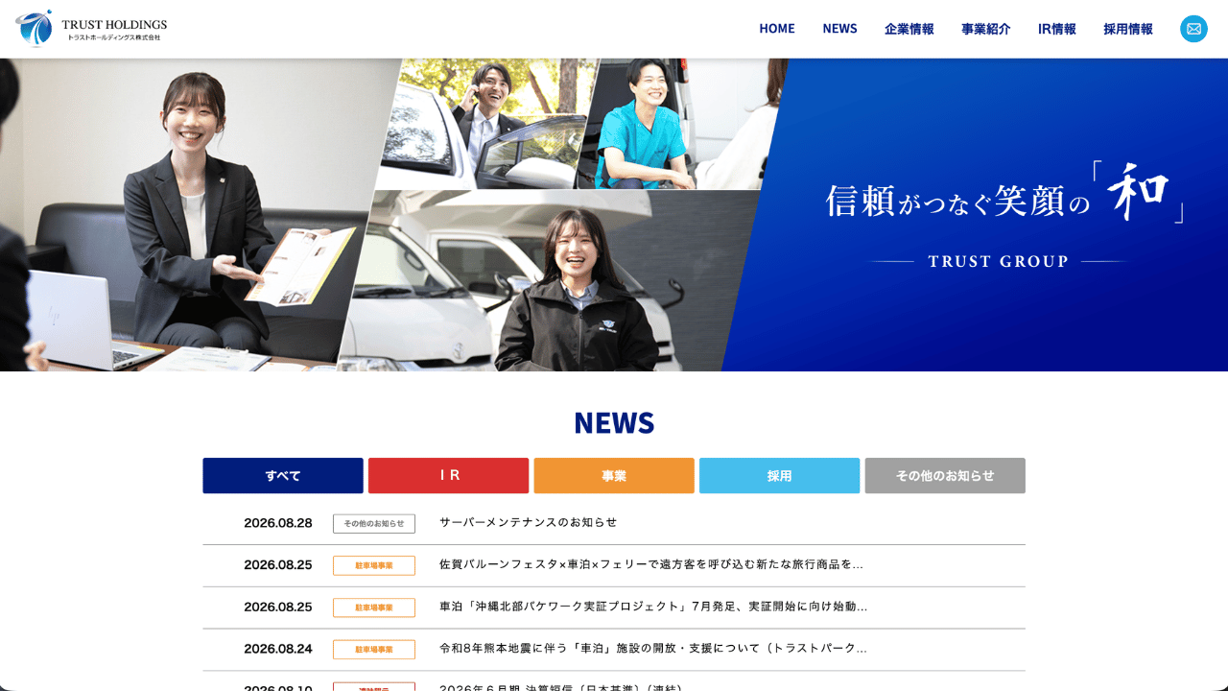Click その他のお知らせ tag on 2026.08.28 row
Screen dimensions: 1228x691
374,524
